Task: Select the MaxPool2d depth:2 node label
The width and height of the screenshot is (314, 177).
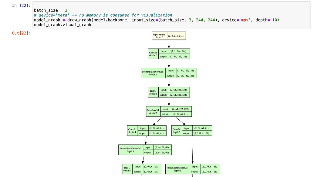Action: [153, 111]
